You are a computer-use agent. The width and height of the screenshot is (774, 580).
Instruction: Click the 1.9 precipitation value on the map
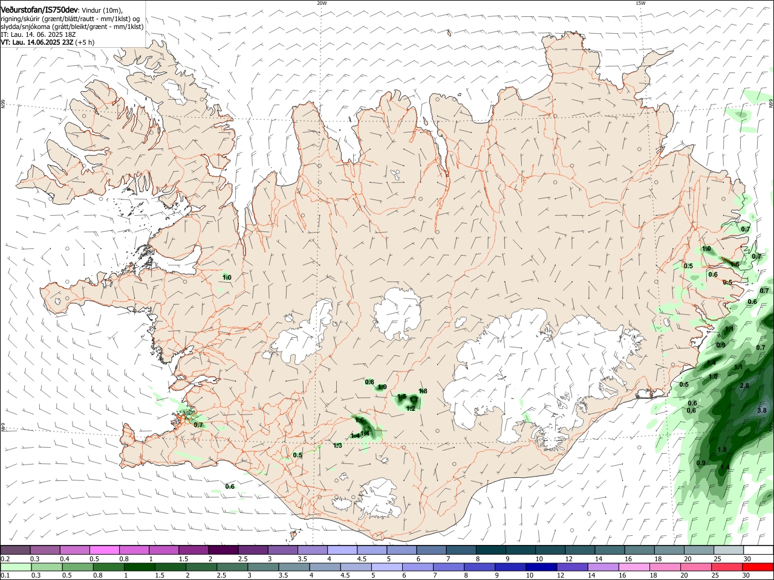pos(382,387)
